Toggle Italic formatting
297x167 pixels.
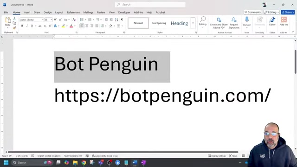[27, 26]
